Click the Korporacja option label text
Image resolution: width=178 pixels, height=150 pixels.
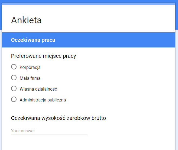coord(30,67)
